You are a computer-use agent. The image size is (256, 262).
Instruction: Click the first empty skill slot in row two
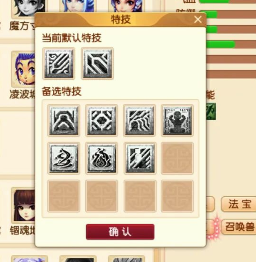[177, 158]
